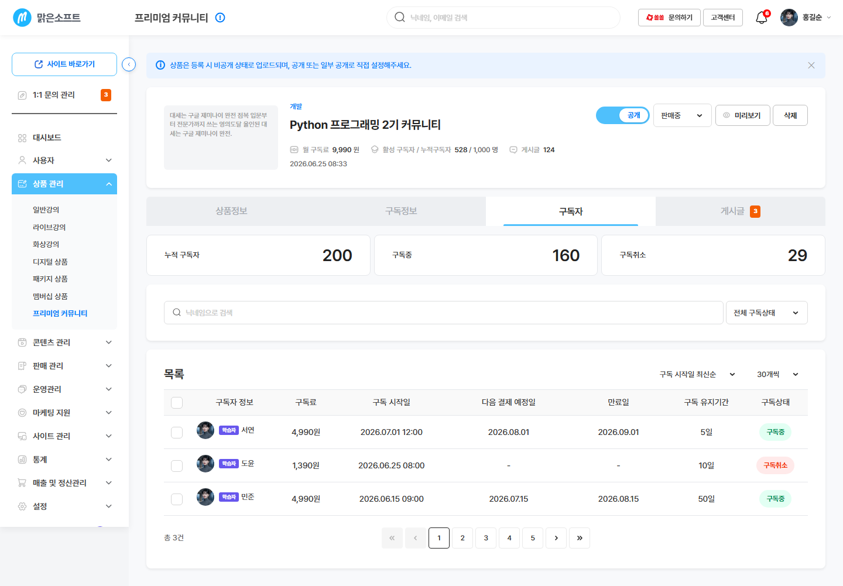Click the 게시글 tab's orange badge

point(755,211)
